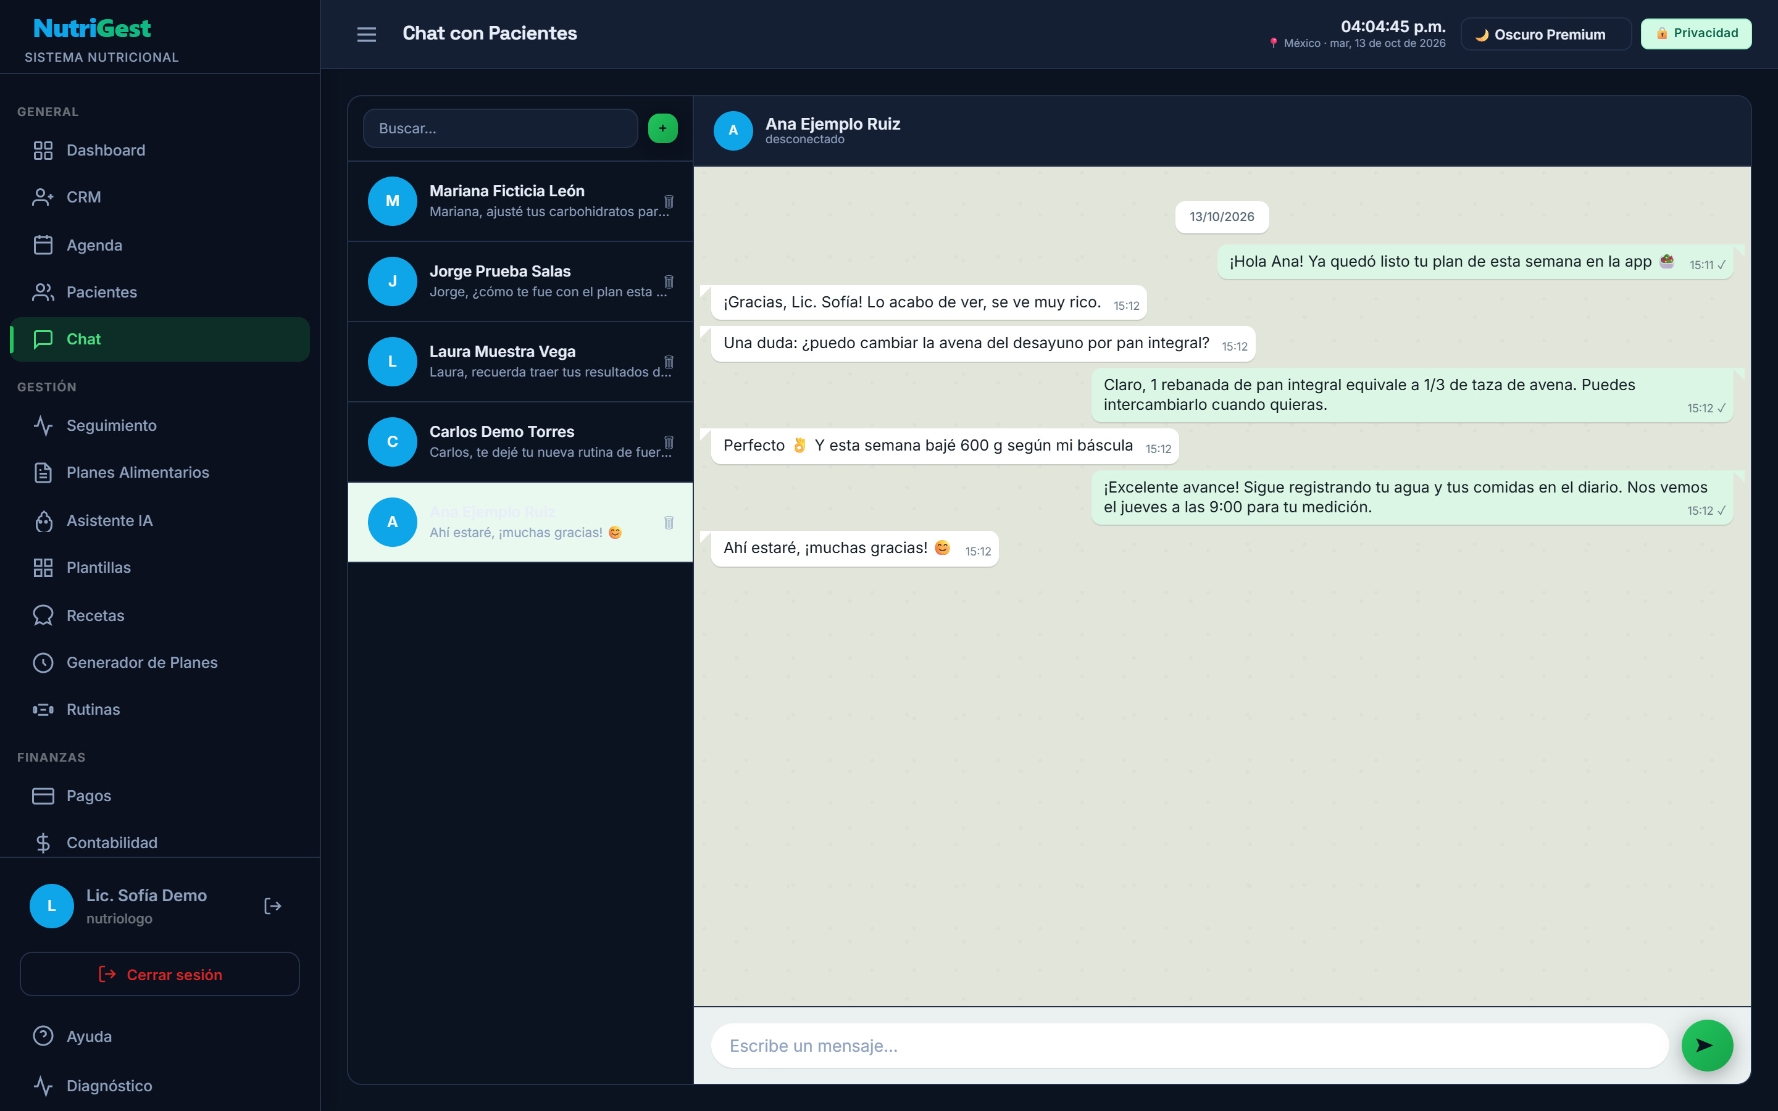Click Ana's avatar in the chat header

coord(733,131)
